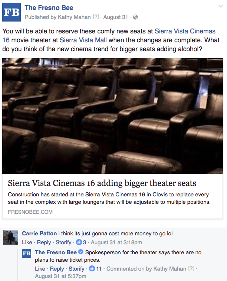The image size is (227, 281).
Task: Click the Fresno Bee reply avatar
Action: tap(26, 254)
